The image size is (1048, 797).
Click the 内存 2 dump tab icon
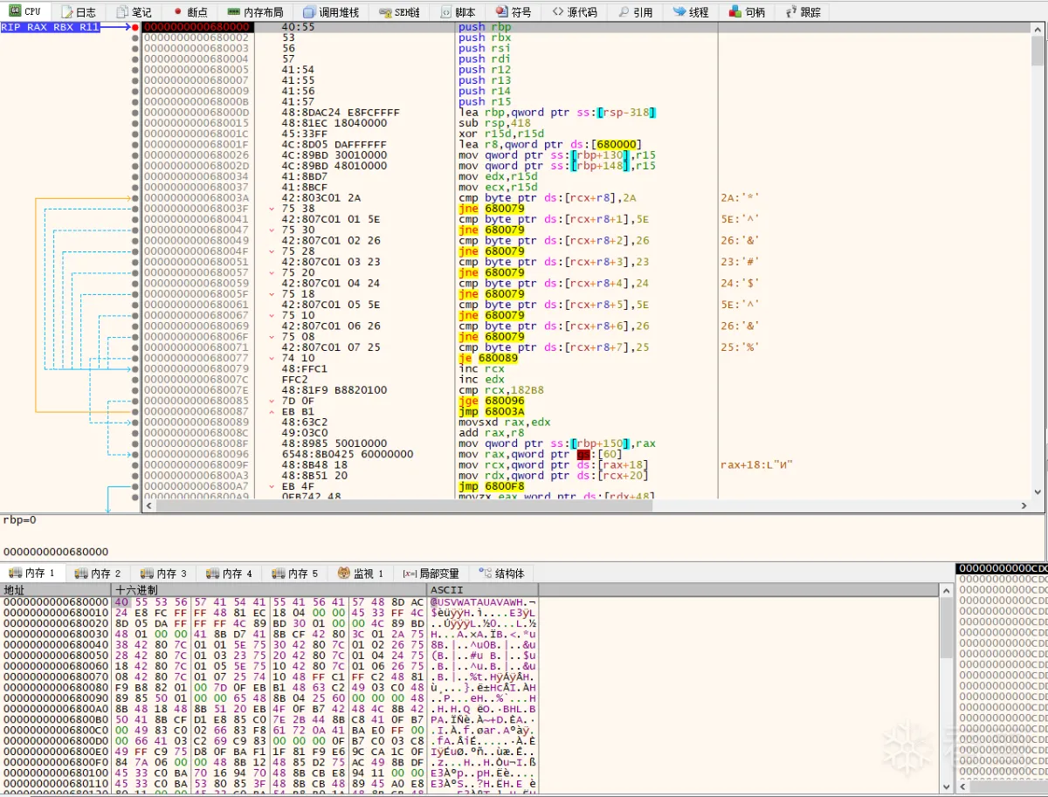pyautogui.click(x=81, y=574)
